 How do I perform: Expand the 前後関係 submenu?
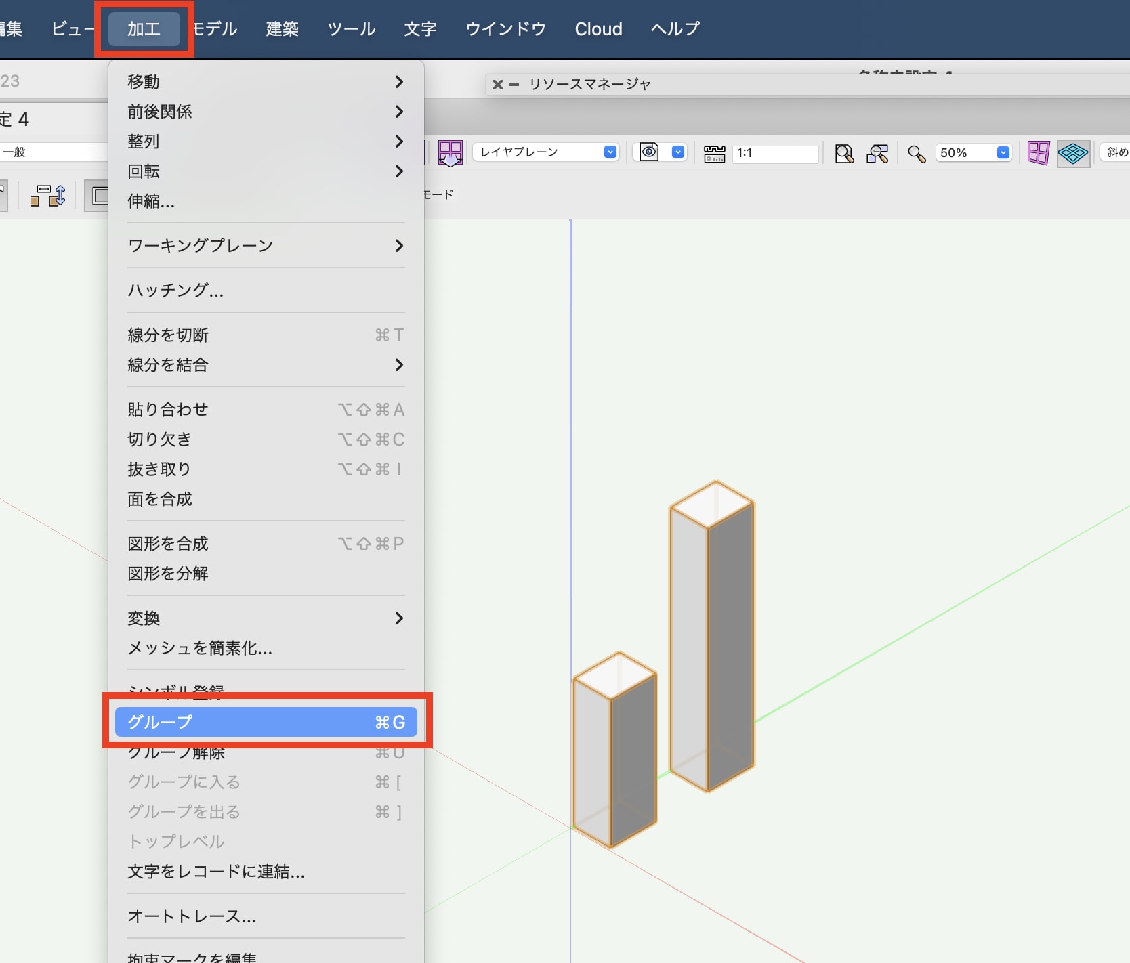point(266,112)
